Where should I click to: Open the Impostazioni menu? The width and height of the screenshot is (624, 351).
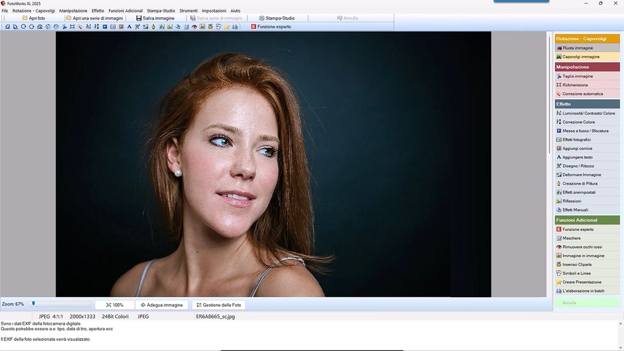coord(214,10)
